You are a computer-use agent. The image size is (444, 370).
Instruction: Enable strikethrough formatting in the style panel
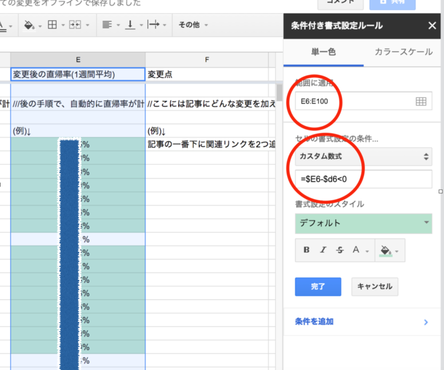point(340,250)
